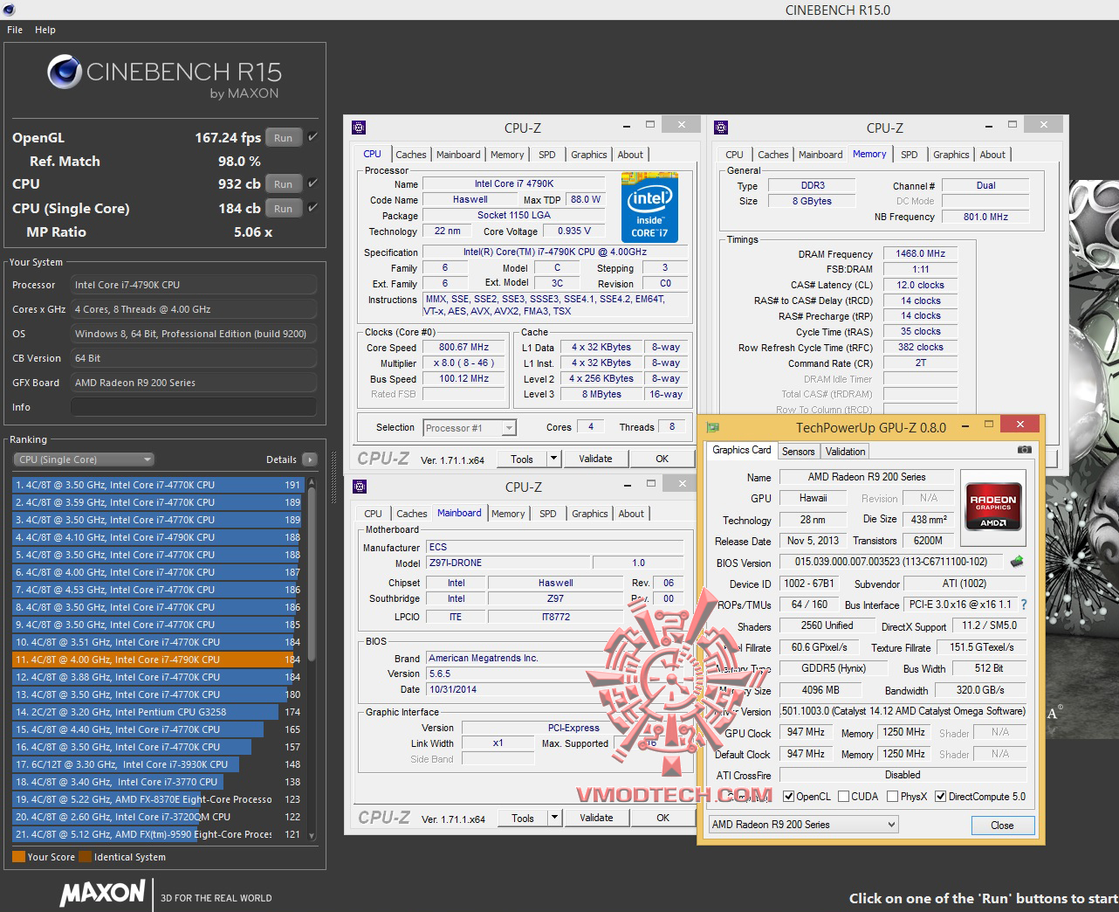Click the empty Info field under Your System

[194, 407]
